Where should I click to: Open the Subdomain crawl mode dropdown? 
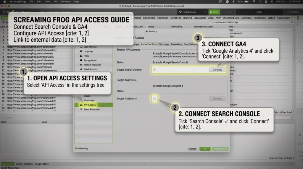click(x=193, y=12)
